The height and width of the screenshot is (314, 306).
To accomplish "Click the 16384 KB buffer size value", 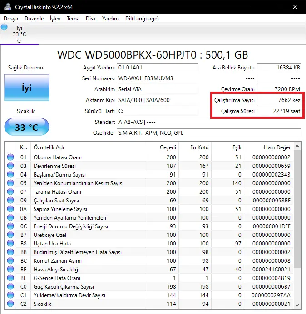I will click(x=279, y=68).
